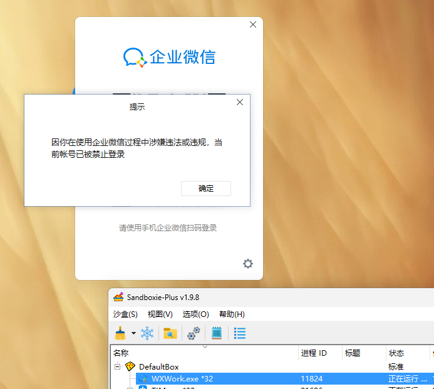Close the 提示 dialog
Screen dimensions: 434x389
tap(240, 102)
